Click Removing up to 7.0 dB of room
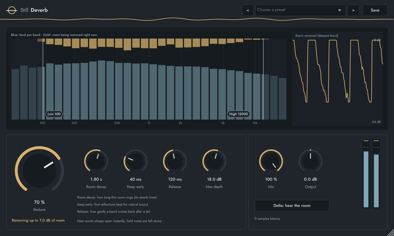Screen dimensions: 394x236 click(x=38, y=220)
